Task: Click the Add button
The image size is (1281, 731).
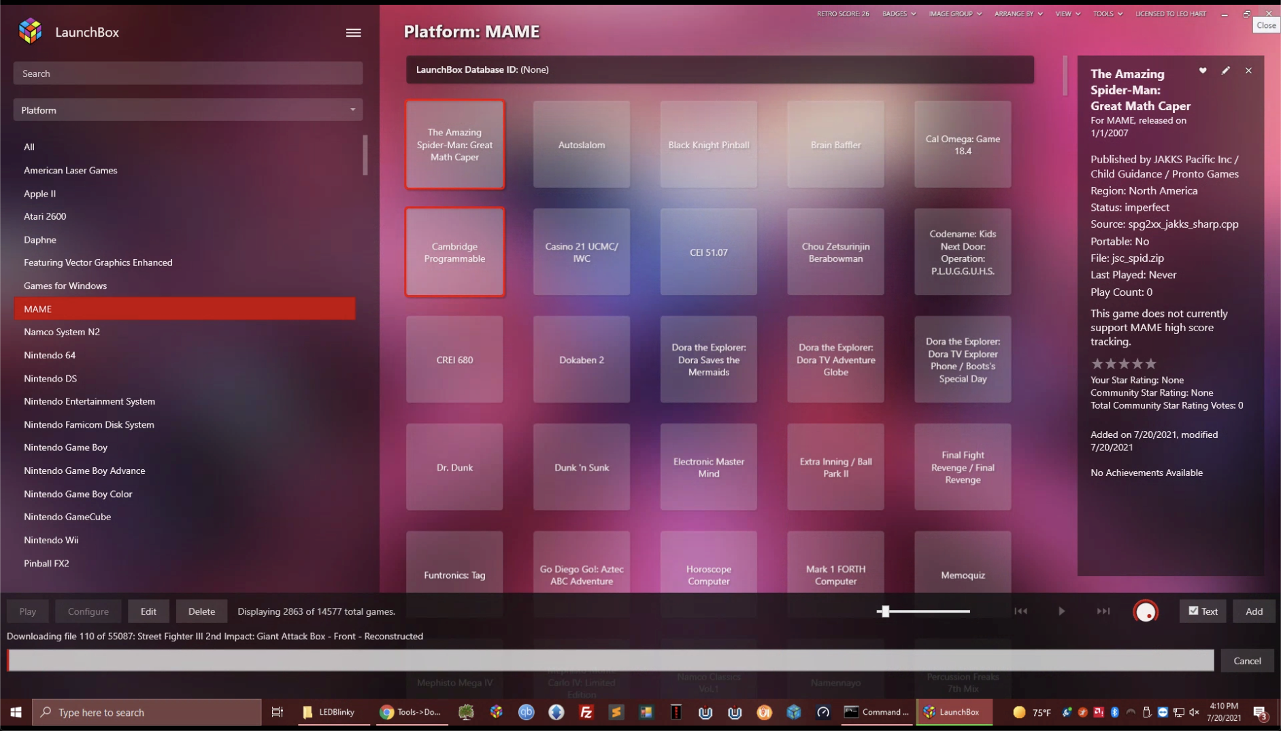Action: coord(1254,611)
